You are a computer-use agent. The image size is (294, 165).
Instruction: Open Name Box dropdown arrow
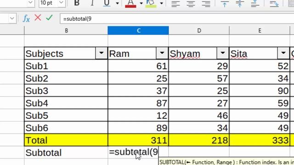click(x=12, y=18)
